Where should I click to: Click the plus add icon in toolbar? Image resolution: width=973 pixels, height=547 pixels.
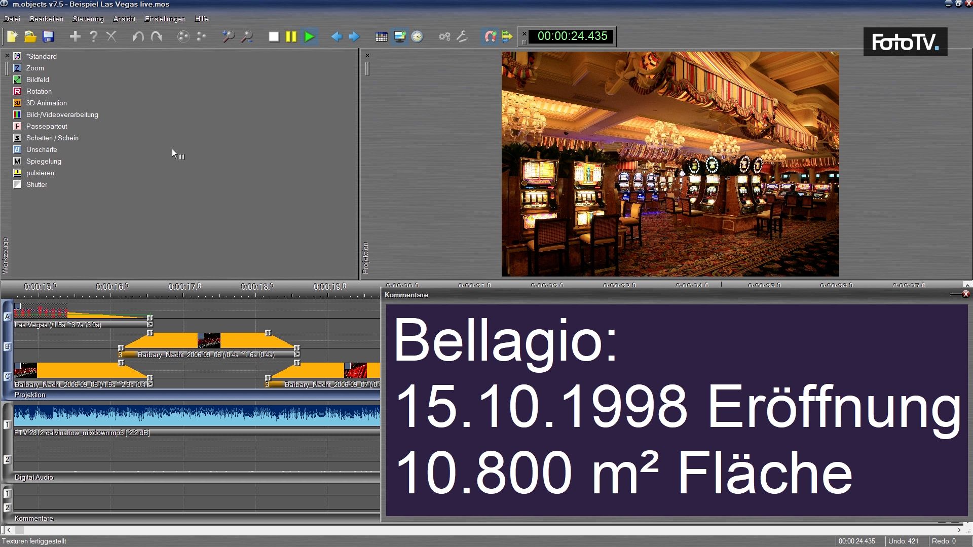(x=75, y=36)
